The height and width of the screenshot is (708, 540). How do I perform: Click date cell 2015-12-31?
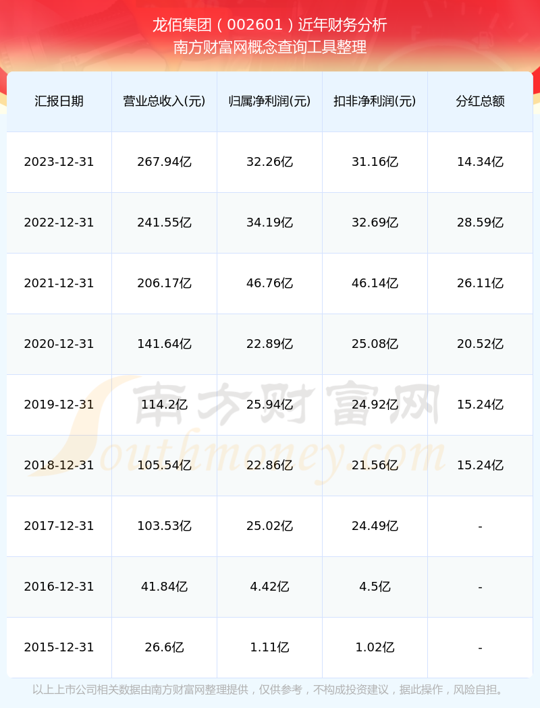tap(59, 647)
